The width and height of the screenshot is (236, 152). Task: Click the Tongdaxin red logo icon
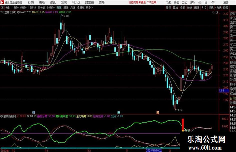pos(2,2)
